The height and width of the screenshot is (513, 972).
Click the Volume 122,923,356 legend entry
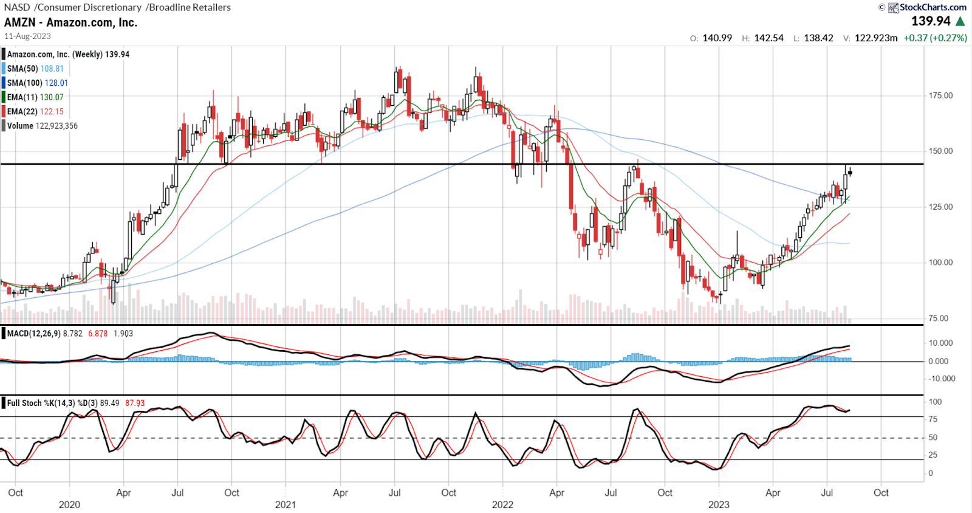pos(43,126)
